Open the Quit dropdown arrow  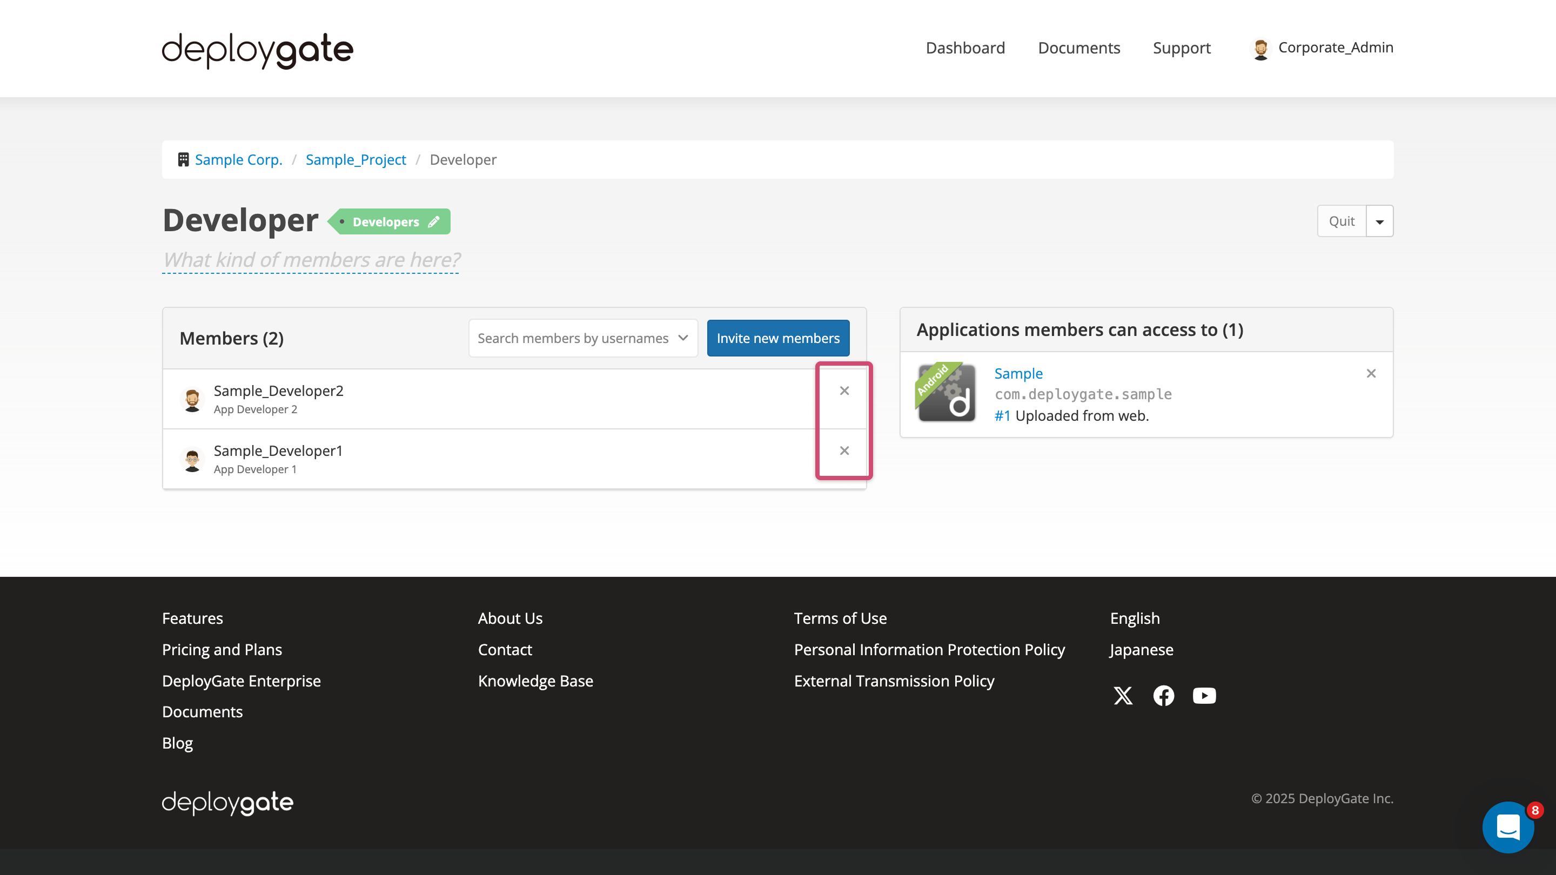(1380, 221)
